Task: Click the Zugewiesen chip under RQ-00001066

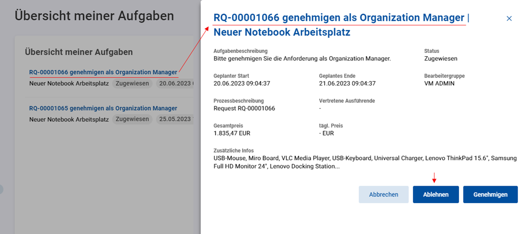Action: pos(132,83)
